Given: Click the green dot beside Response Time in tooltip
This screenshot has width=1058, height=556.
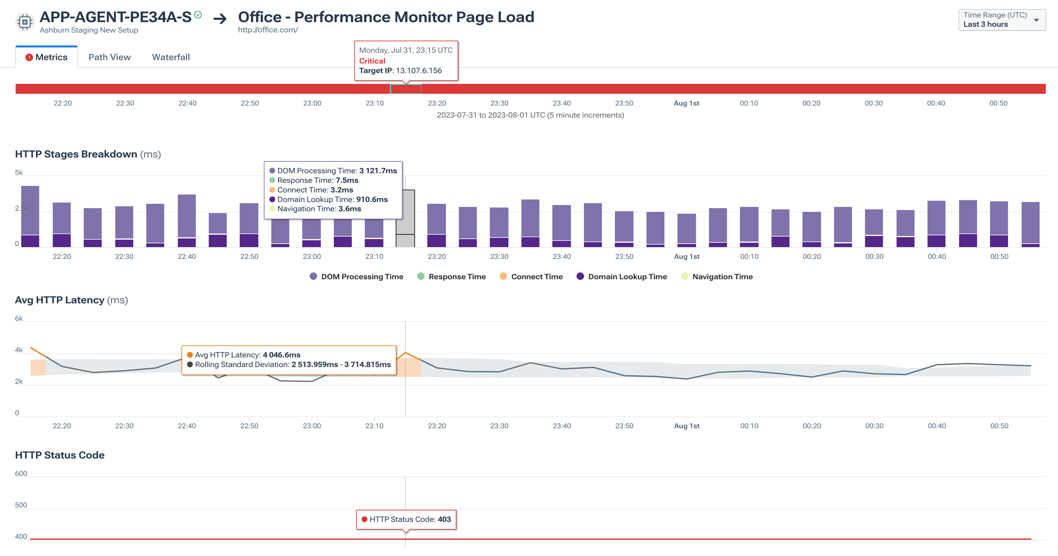Looking at the screenshot, I should 273,180.
